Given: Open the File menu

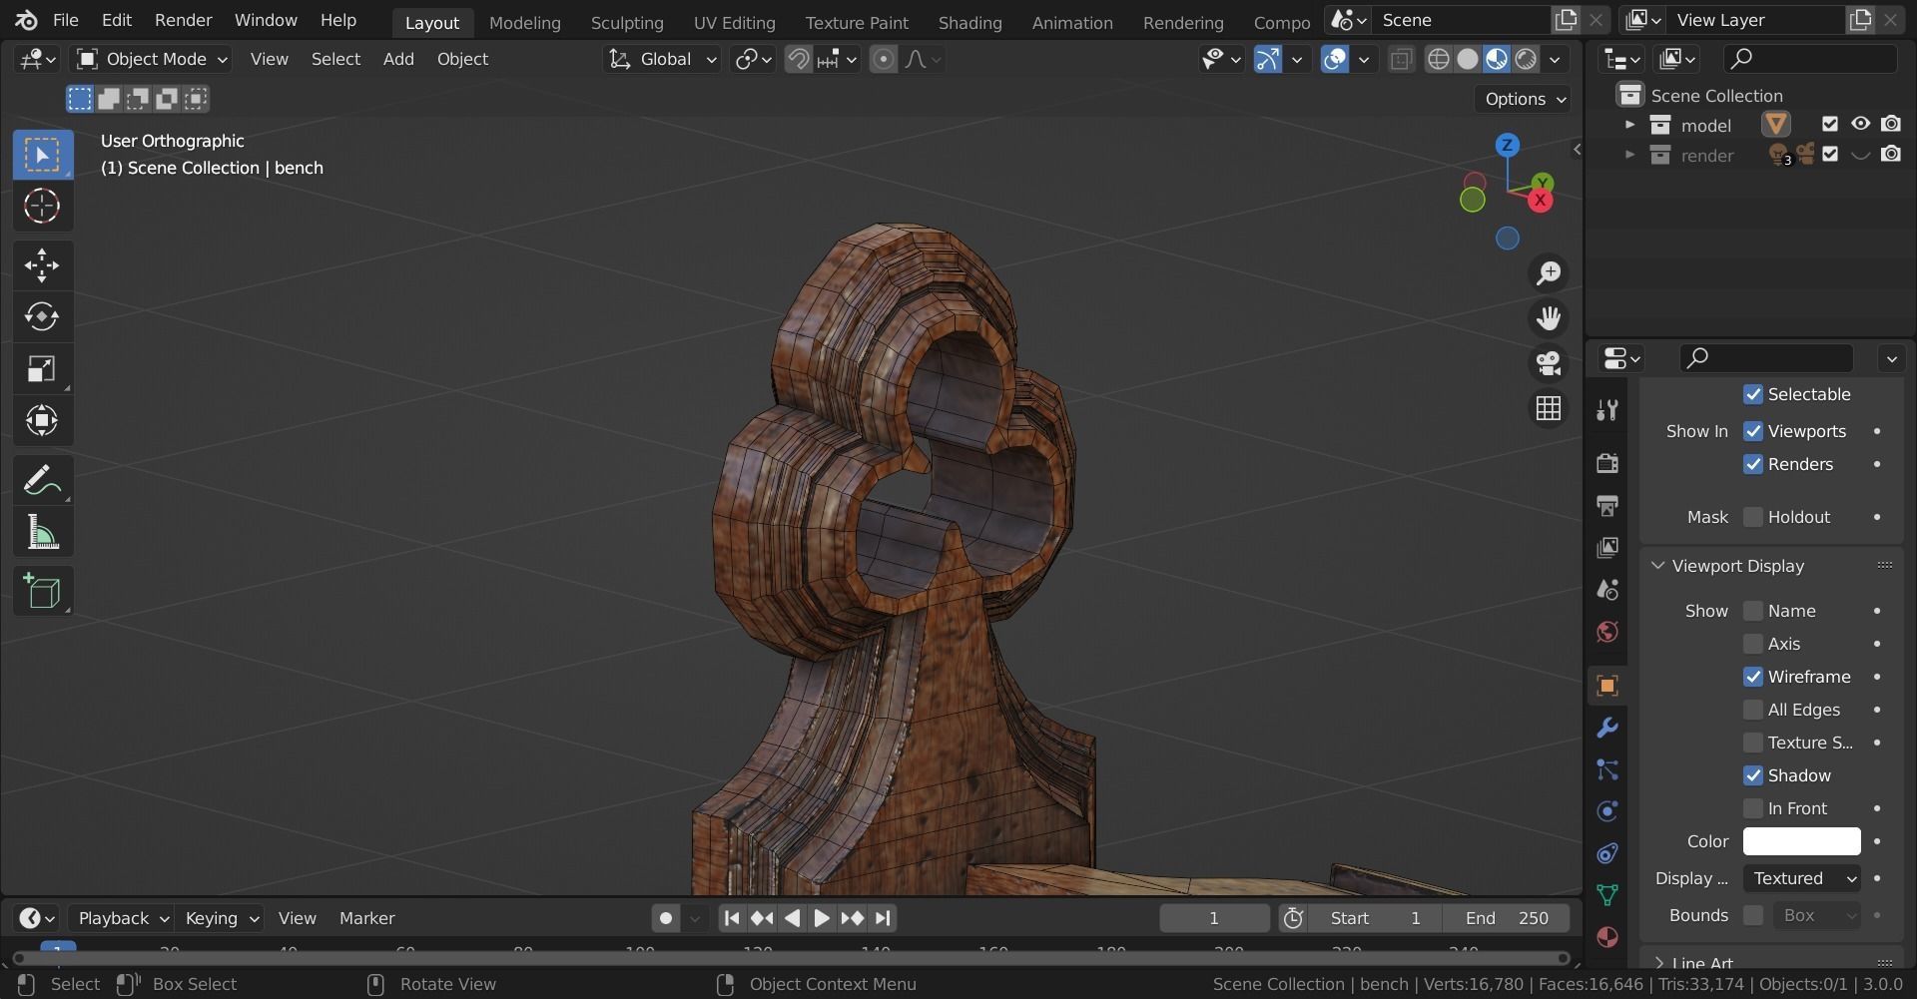Looking at the screenshot, I should pyautogui.click(x=66, y=20).
